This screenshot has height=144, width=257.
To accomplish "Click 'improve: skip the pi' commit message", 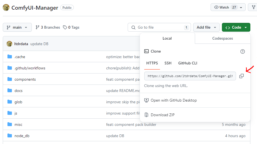I will (x=123, y=102).
